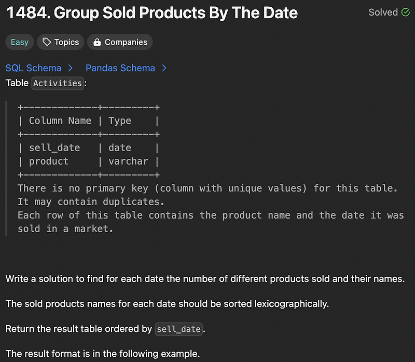Click the product varchar row in schema
Screen dimensions: 415x362
[88, 162]
